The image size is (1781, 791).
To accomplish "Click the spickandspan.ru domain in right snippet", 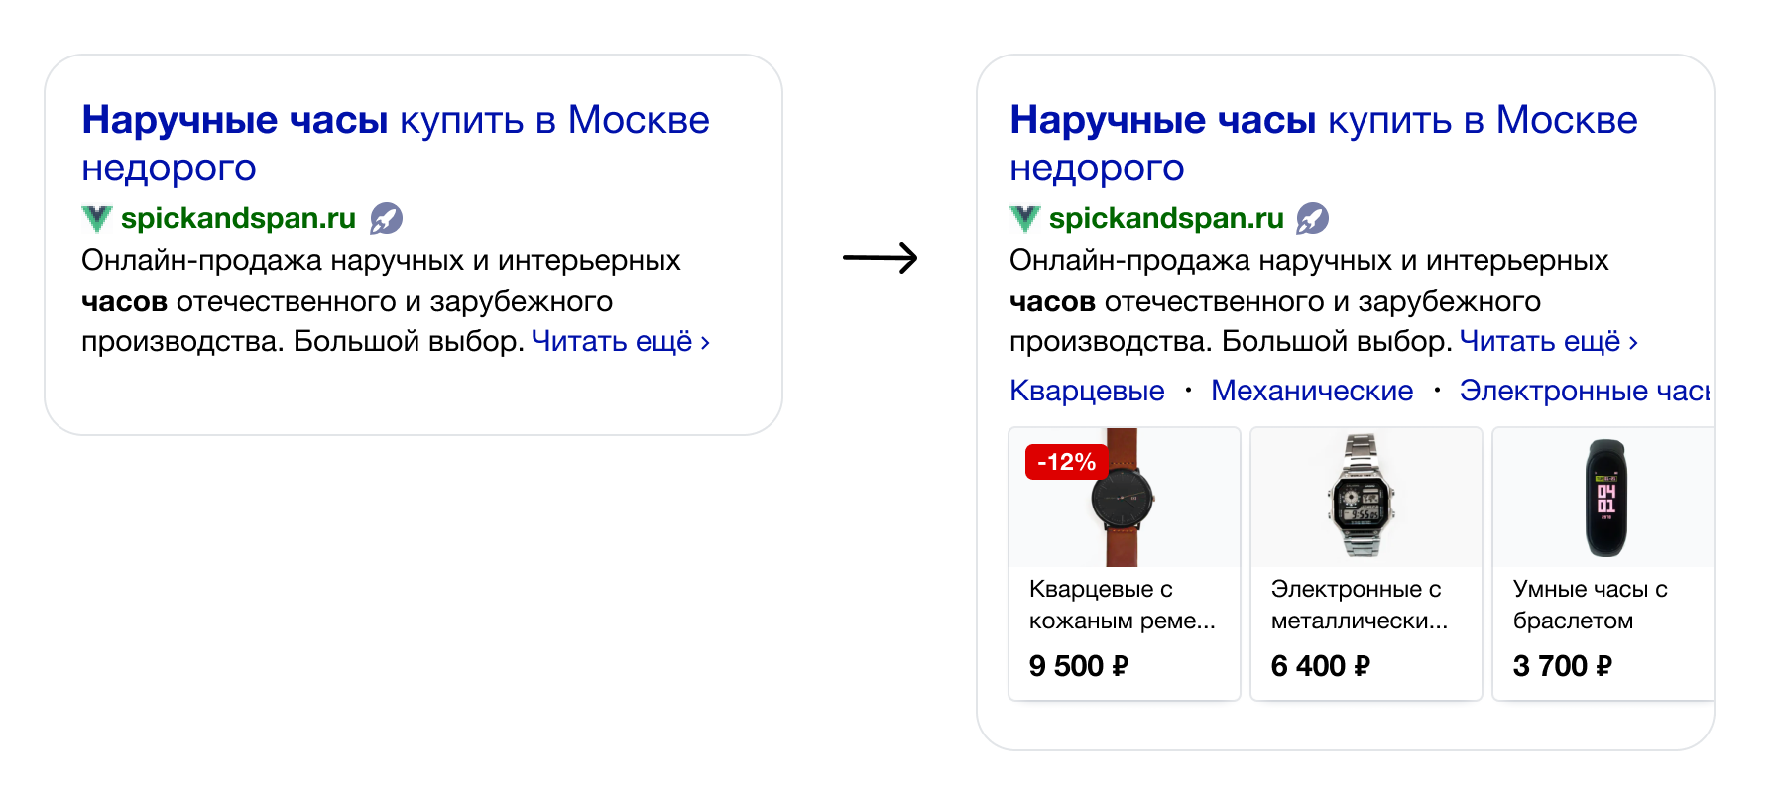I will click(1166, 217).
